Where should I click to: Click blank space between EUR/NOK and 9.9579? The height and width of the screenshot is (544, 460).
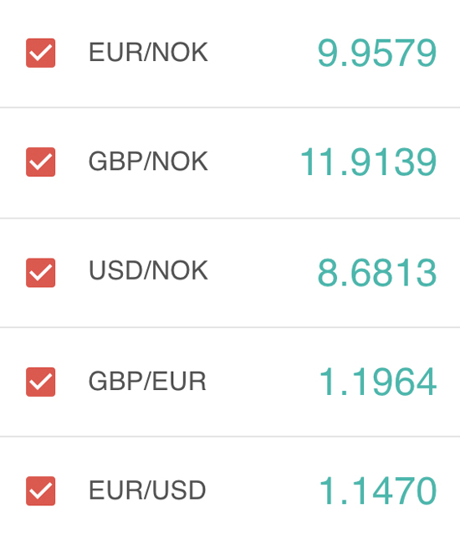(x=263, y=53)
